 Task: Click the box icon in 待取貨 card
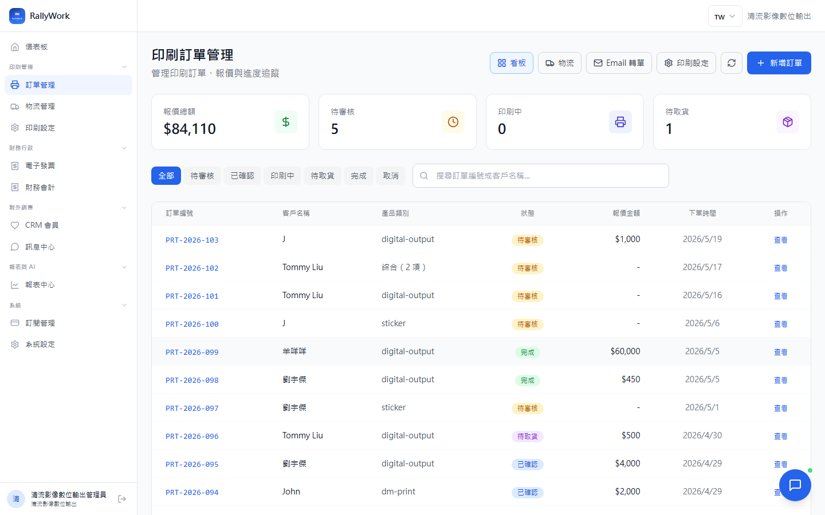tap(788, 122)
